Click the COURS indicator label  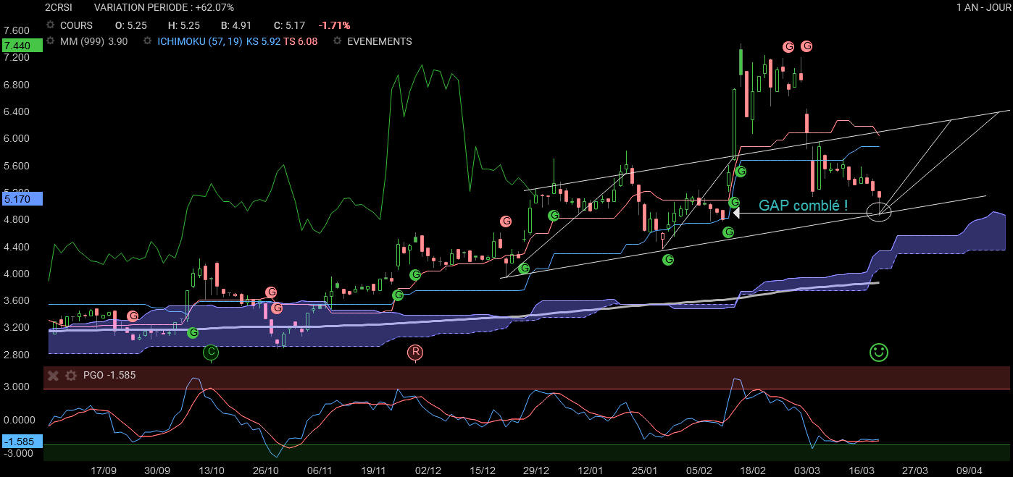tap(76, 25)
